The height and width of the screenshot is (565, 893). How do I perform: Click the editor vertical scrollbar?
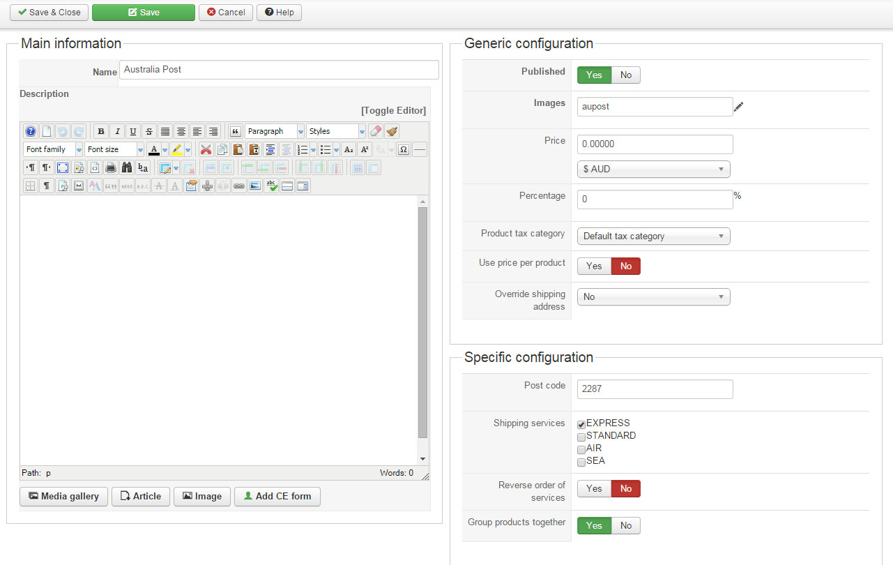pyautogui.click(x=422, y=322)
